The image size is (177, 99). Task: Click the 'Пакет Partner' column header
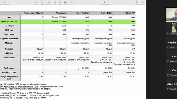(x=78, y=13)
